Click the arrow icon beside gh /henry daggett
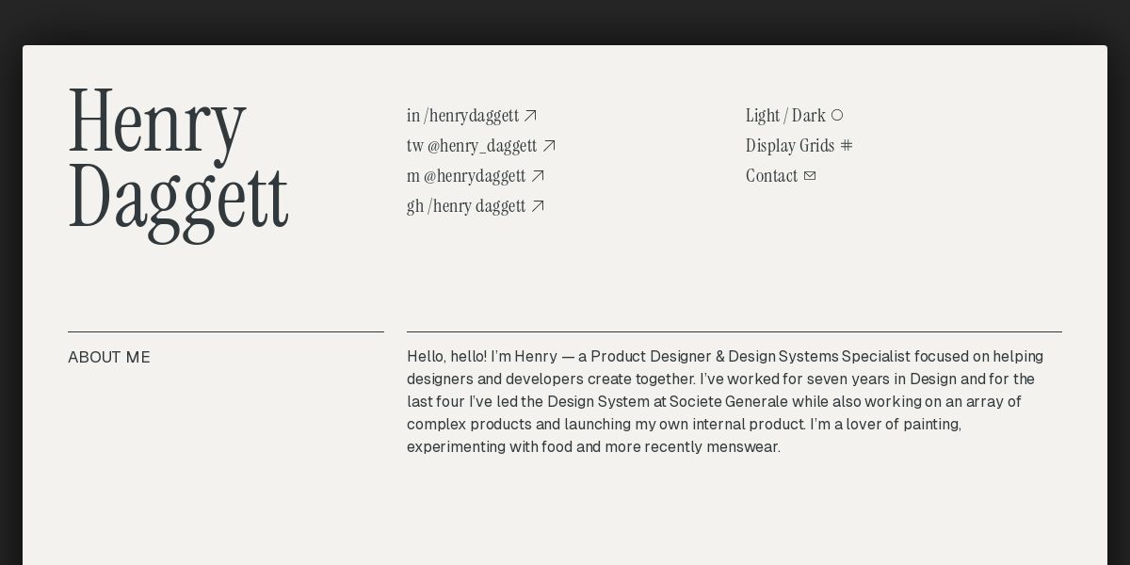Viewport: 1130px width, 565px height. (538, 206)
